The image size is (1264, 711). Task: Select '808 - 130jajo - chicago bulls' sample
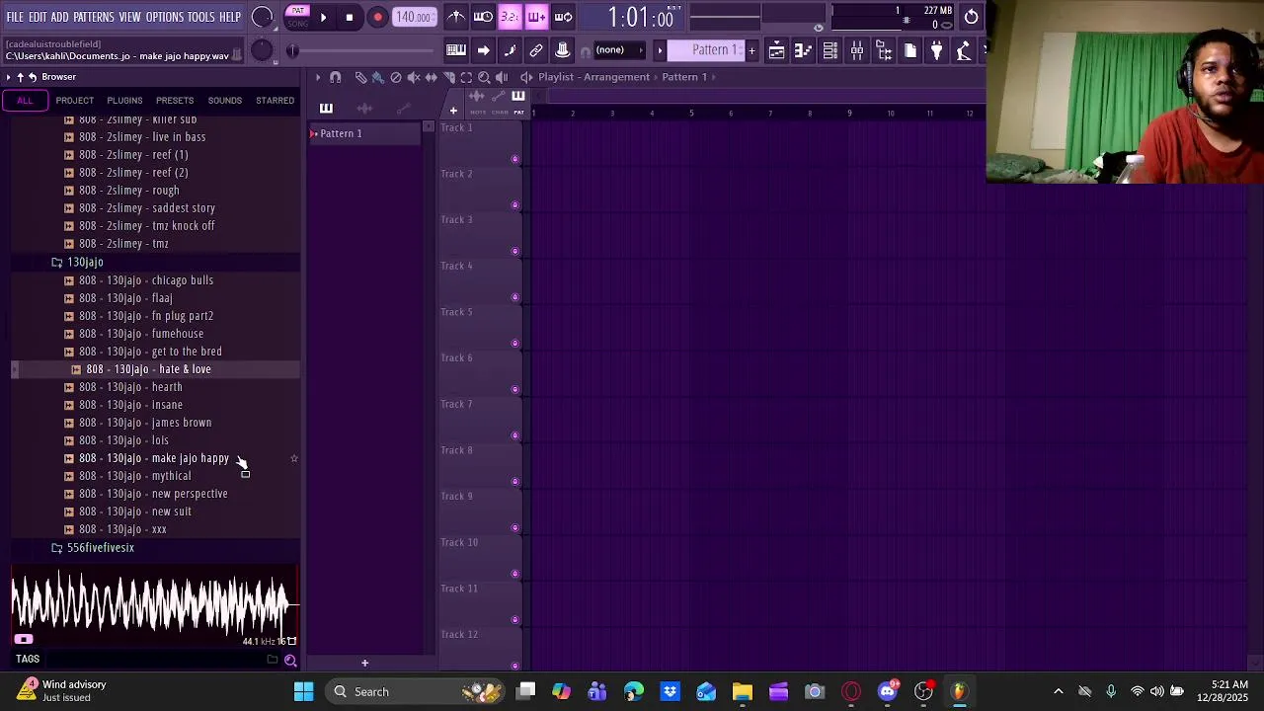pyautogui.click(x=146, y=280)
